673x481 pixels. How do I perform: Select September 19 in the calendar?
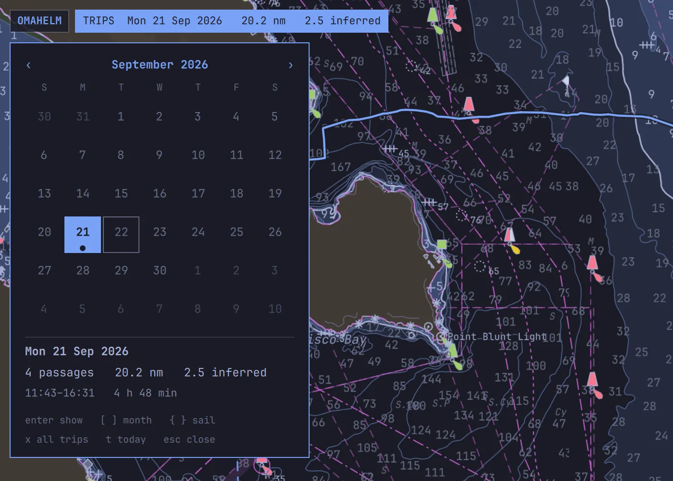coord(275,193)
